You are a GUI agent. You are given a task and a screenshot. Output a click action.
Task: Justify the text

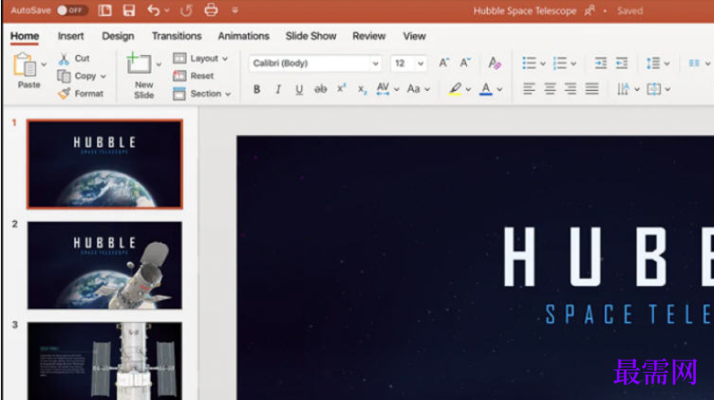tap(592, 89)
